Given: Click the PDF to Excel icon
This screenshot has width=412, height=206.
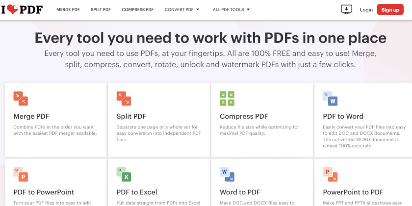Looking at the screenshot, I should (124, 174).
